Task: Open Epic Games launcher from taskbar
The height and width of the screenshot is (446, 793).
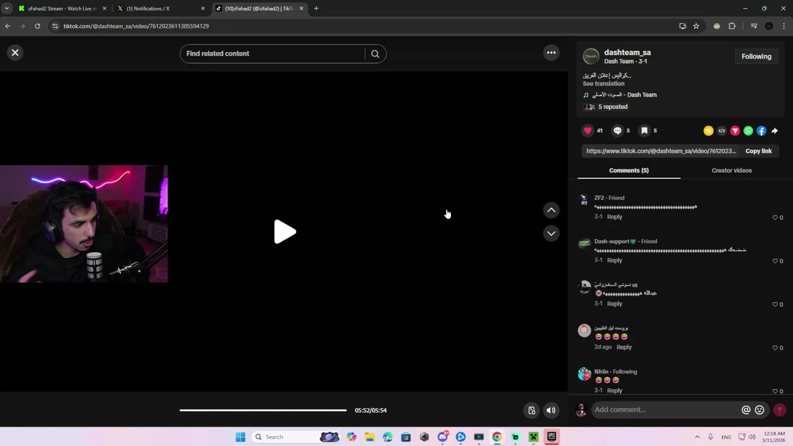Action: point(551,437)
